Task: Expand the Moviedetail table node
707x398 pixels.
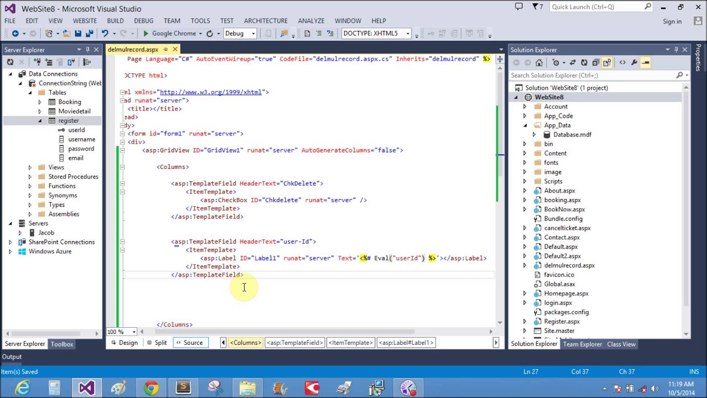Action: click(x=39, y=112)
